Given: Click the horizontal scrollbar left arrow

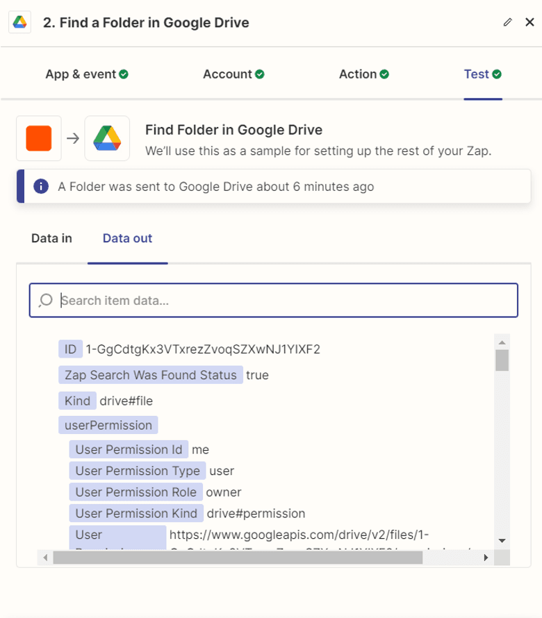Looking at the screenshot, I should (x=45, y=558).
